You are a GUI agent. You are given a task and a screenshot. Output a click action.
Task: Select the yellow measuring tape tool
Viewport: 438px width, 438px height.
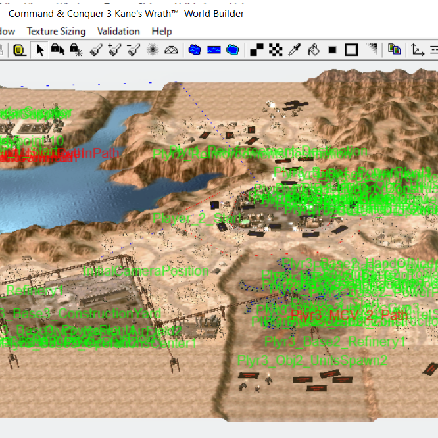[x=19, y=50]
